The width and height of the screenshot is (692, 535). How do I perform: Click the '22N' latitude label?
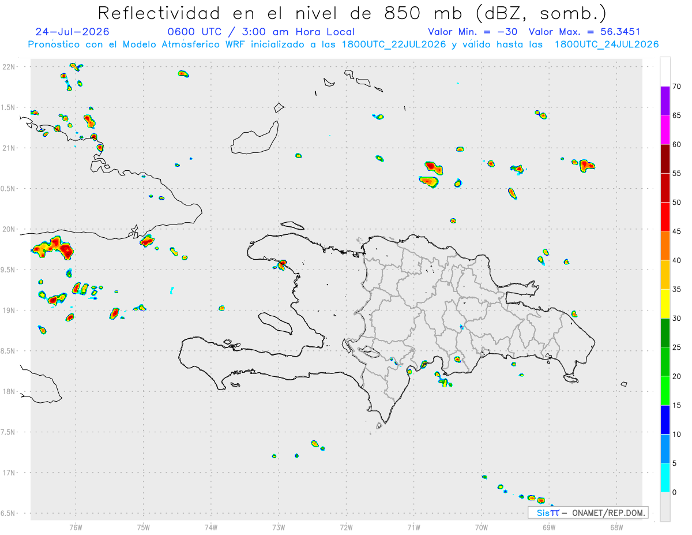coord(9,67)
